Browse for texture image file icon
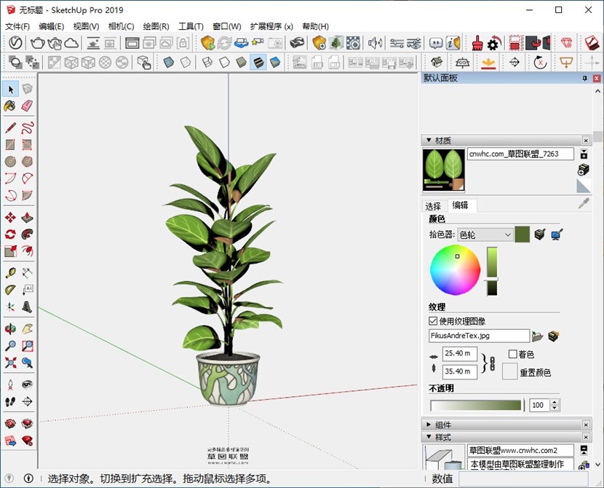This screenshot has height=488, width=604. (538, 336)
